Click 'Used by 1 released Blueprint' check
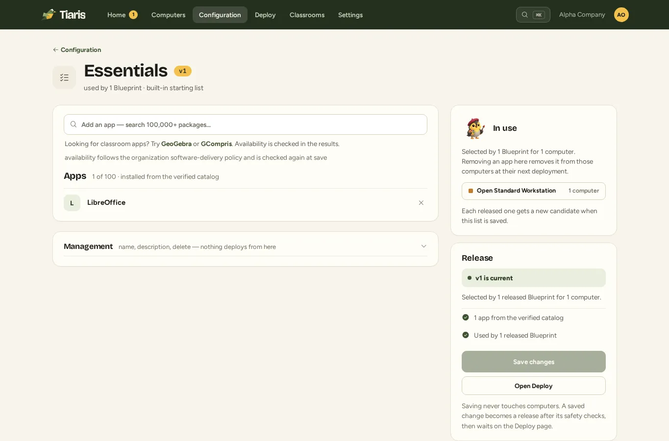This screenshot has width=669, height=441. [509, 335]
